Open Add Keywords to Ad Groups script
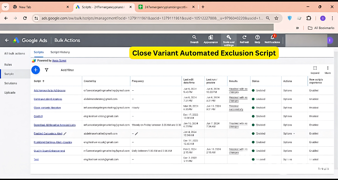Viewport: 338px width, 180px height. click(x=50, y=90)
